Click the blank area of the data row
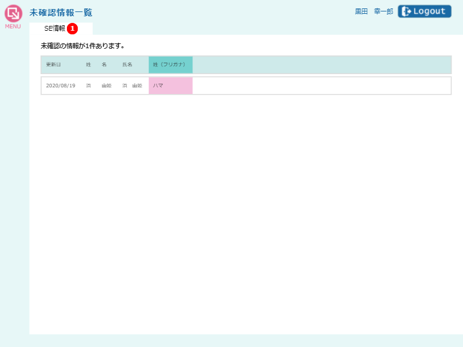 (321, 86)
